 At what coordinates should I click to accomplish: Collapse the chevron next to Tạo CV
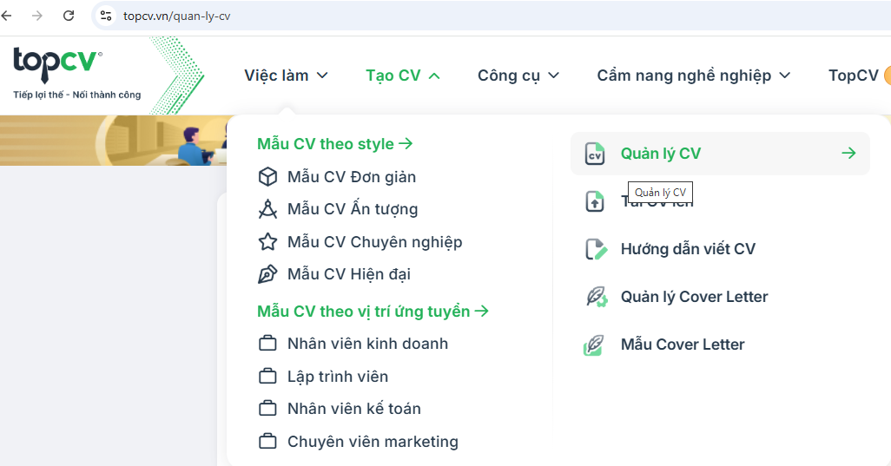coord(434,75)
